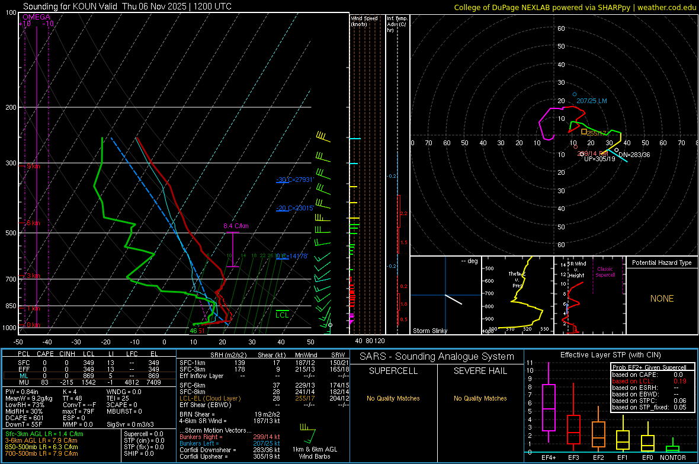
Task: Click the '207/25 LM' hodograph label
Action: 592,101
